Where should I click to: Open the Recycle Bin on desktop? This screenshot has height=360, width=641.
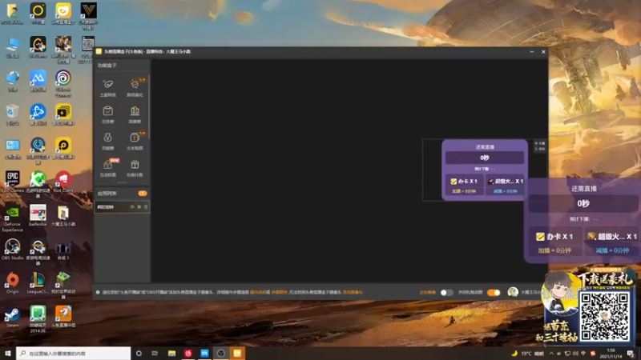12,114
